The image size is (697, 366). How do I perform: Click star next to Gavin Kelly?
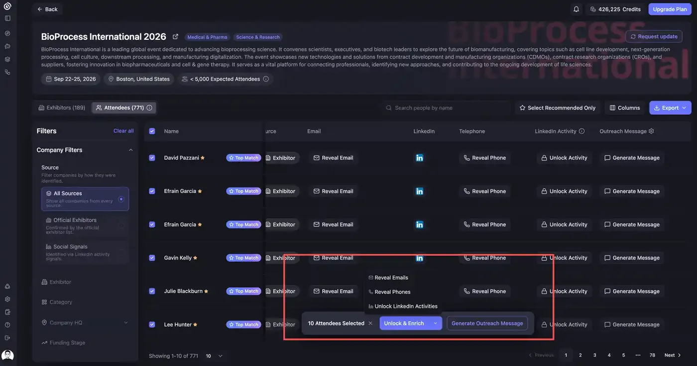coord(195,258)
